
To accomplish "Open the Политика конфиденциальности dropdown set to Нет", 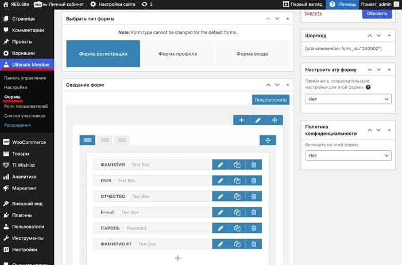I will pos(348,155).
